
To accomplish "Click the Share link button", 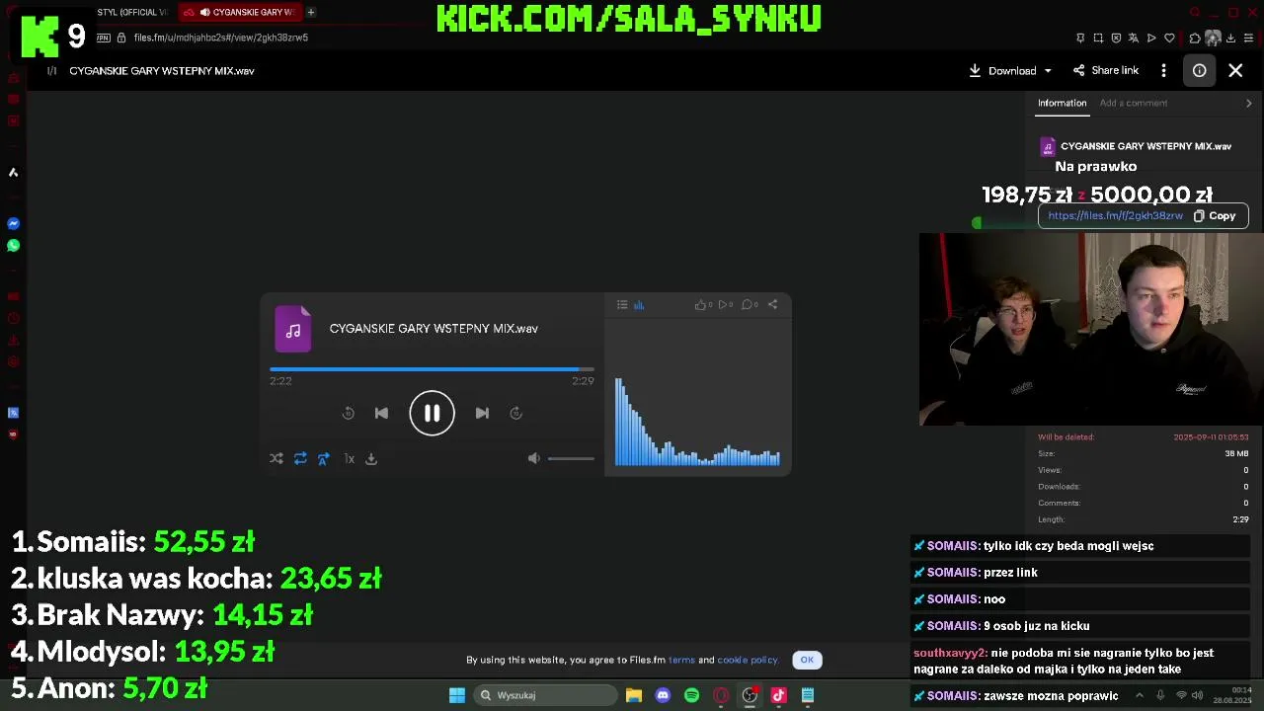I will tap(1106, 71).
